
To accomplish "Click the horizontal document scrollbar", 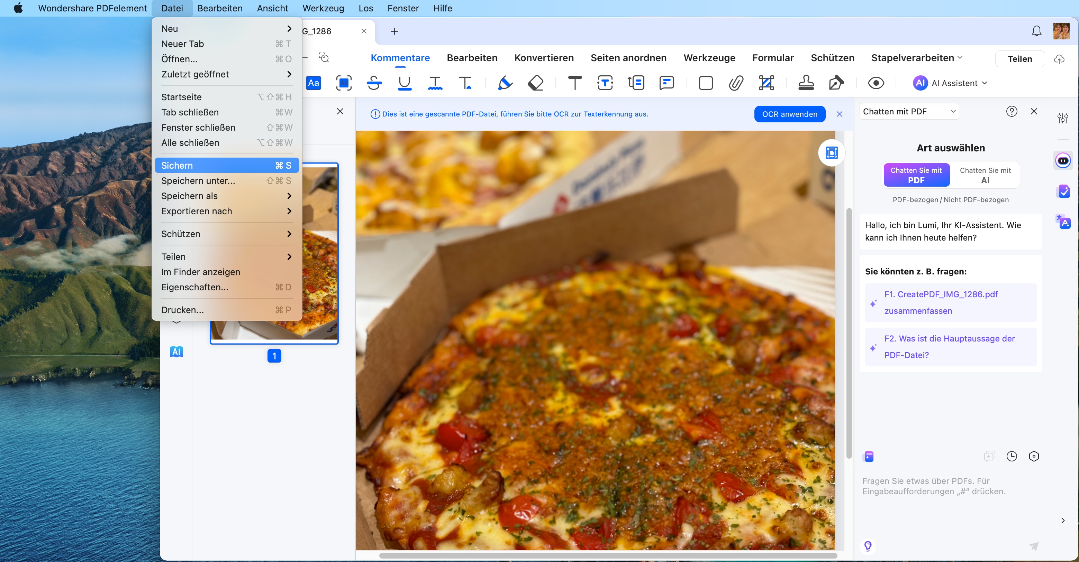I will (608, 556).
